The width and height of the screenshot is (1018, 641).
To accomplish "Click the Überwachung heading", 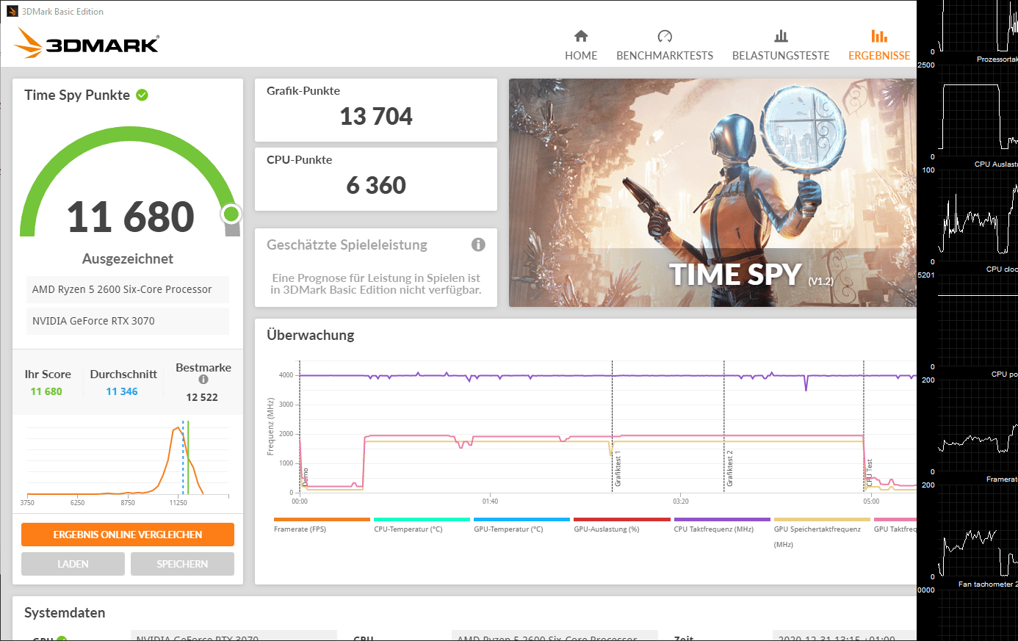I will pyautogui.click(x=311, y=335).
